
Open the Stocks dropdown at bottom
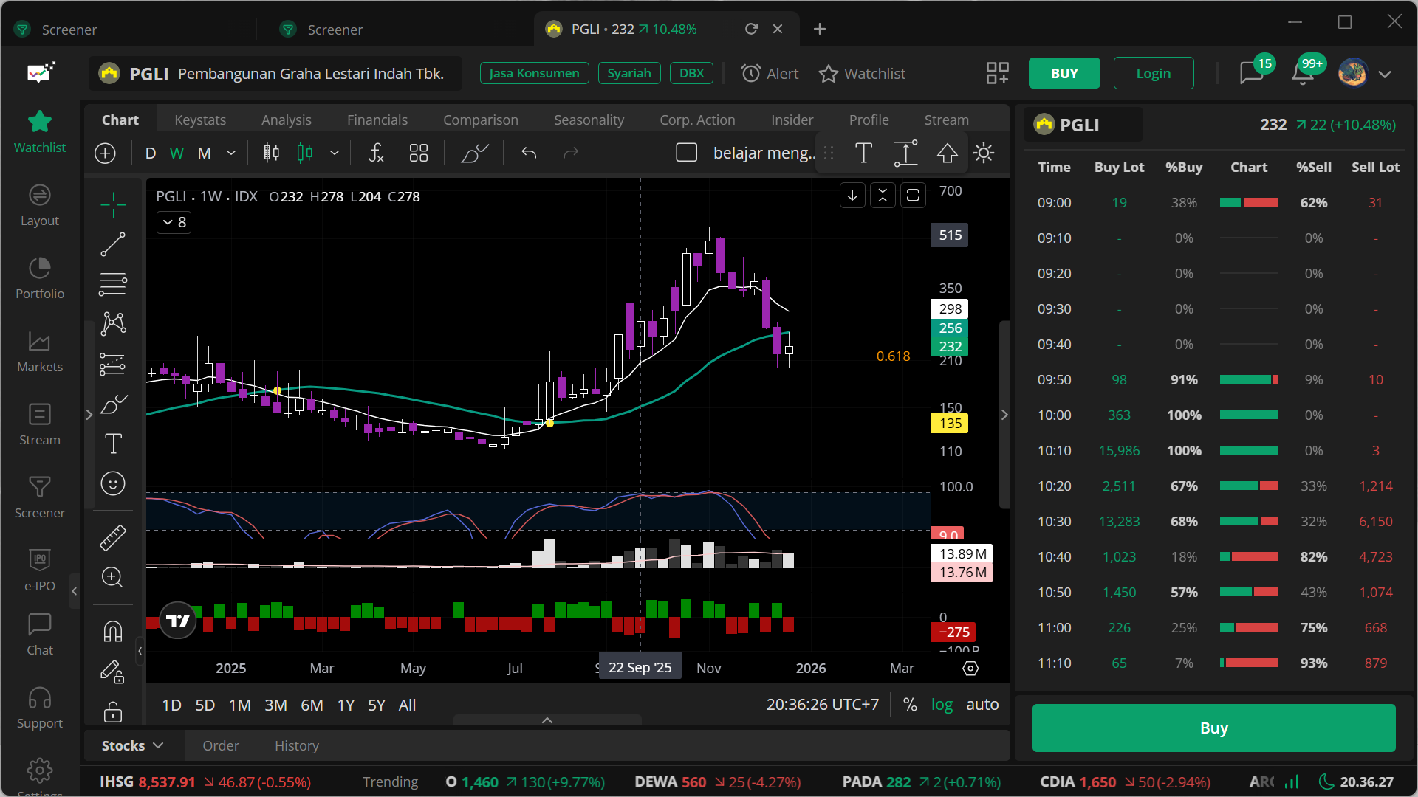coord(132,745)
